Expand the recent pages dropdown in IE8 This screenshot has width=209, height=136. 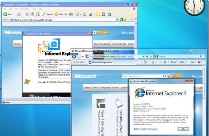[83, 56]
